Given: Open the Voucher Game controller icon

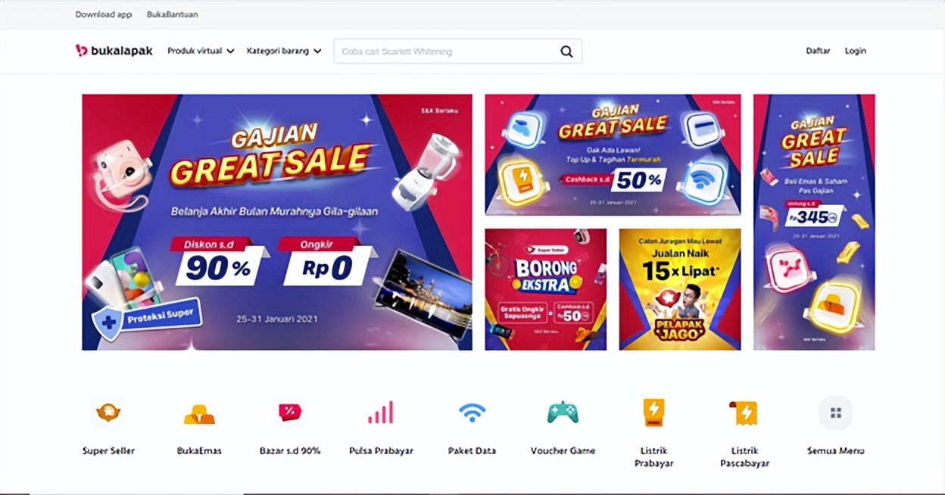Looking at the screenshot, I should tap(563, 412).
